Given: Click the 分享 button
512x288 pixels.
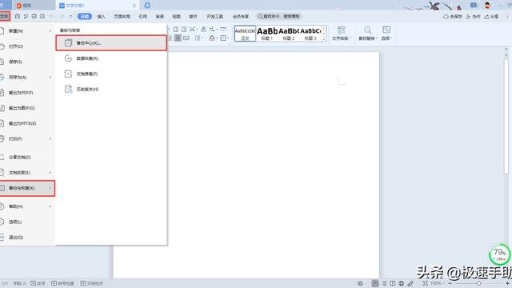Looking at the screenshot, I should [x=491, y=16].
